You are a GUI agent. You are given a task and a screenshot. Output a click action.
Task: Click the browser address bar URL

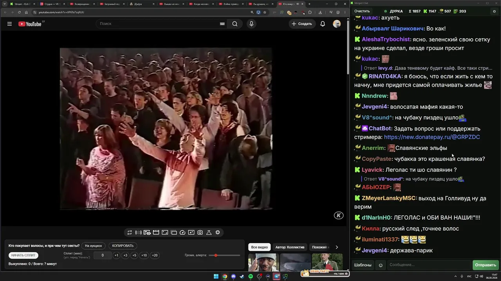pos(61,12)
